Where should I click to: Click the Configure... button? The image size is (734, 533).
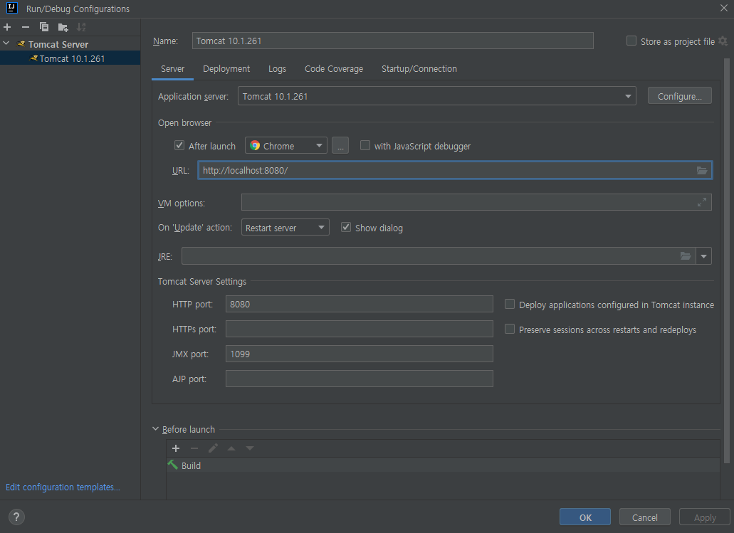tap(679, 96)
